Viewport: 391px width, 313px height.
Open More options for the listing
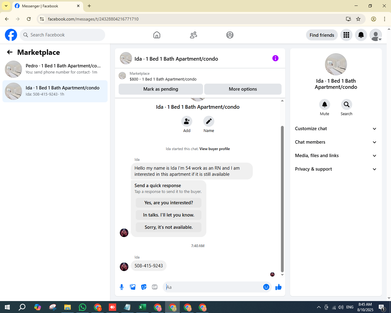pyautogui.click(x=243, y=89)
